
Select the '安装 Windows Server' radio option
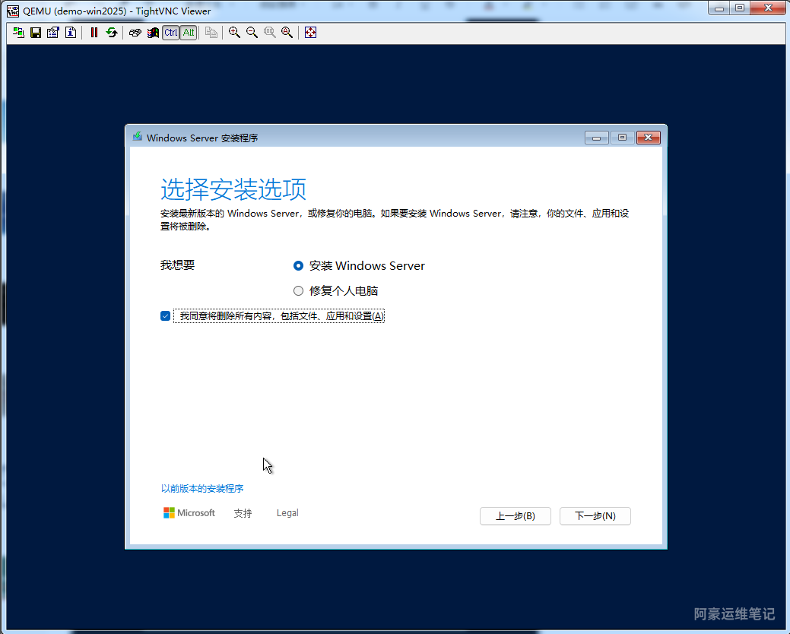[x=298, y=266]
